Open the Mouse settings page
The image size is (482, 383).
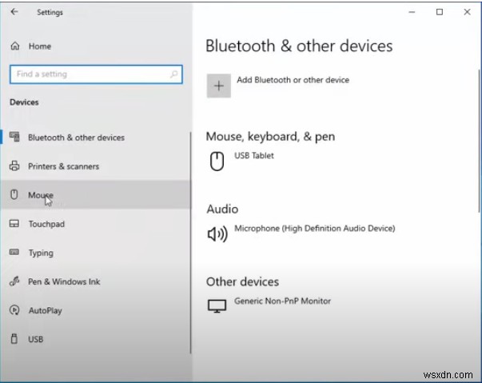coord(41,195)
